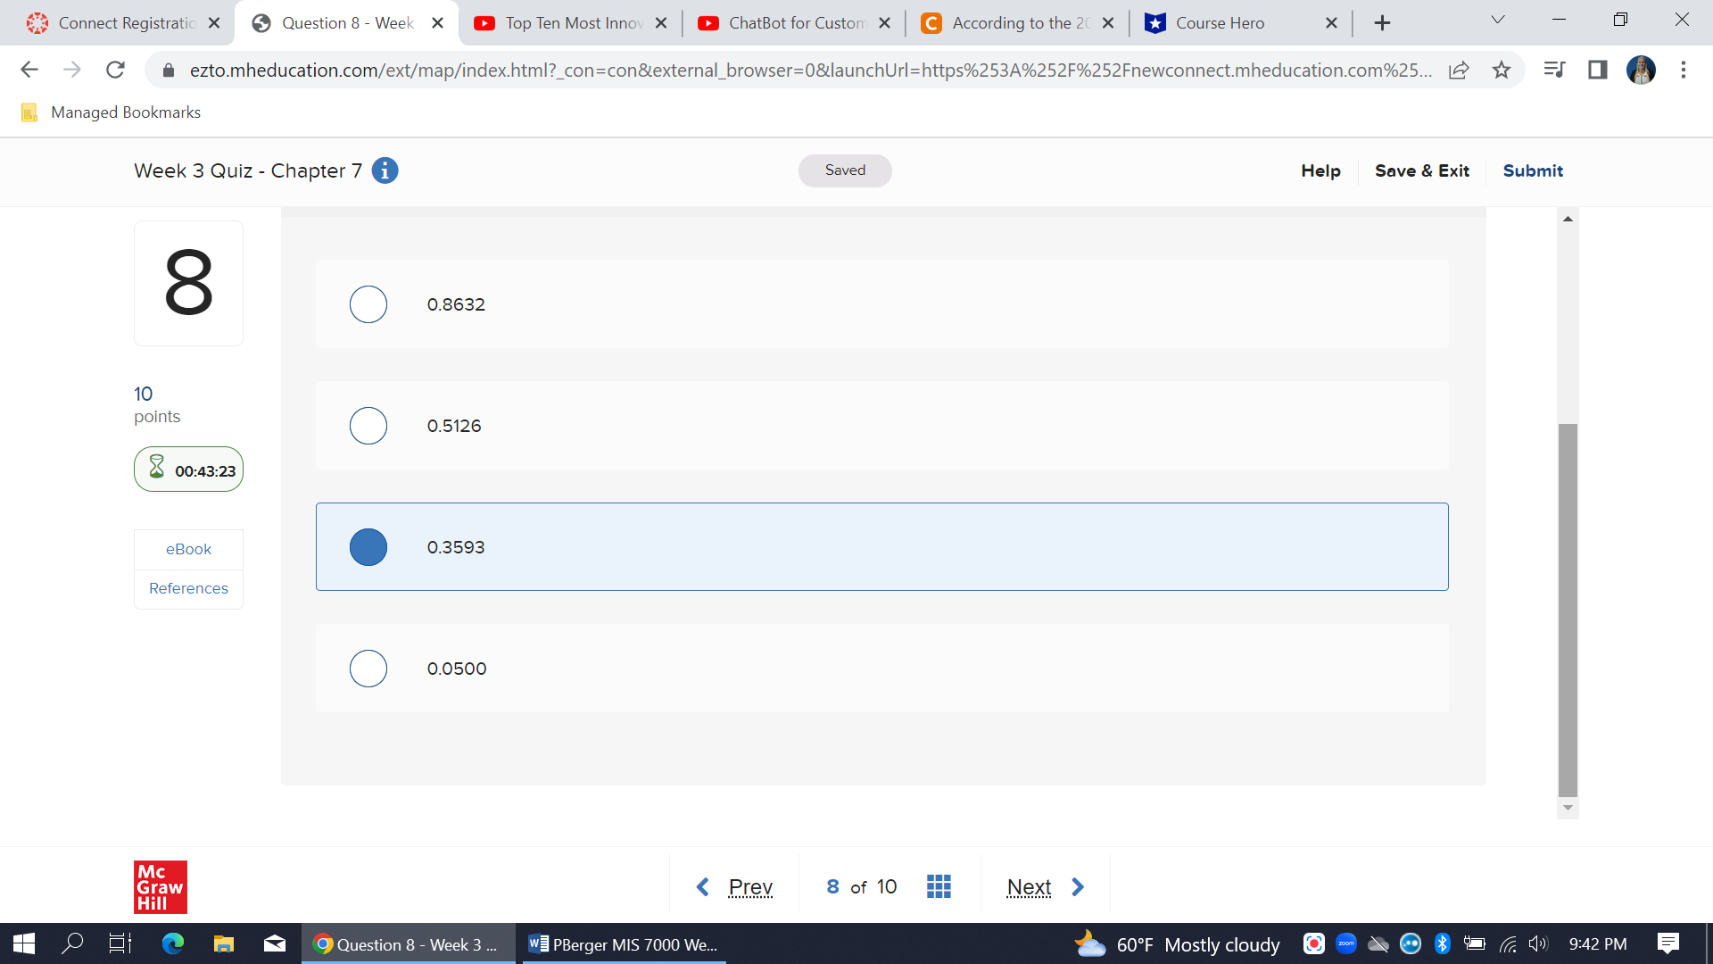Click the share page icon in address bar
The width and height of the screenshot is (1713, 964).
click(x=1459, y=70)
